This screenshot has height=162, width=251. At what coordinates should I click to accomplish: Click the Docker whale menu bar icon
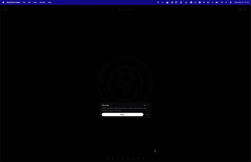click(x=167, y=2)
